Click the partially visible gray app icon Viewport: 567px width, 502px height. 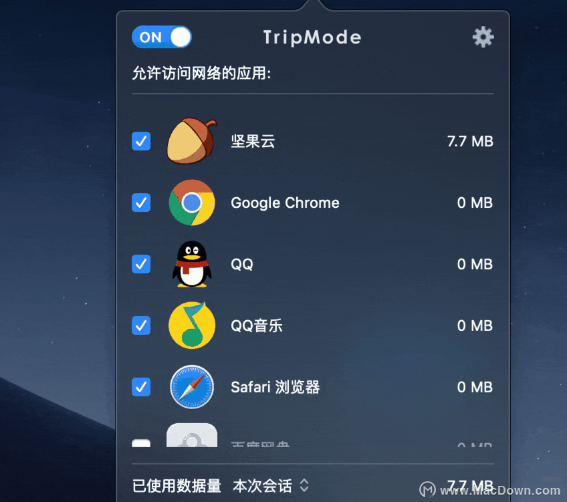pyautogui.click(x=192, y=435)
